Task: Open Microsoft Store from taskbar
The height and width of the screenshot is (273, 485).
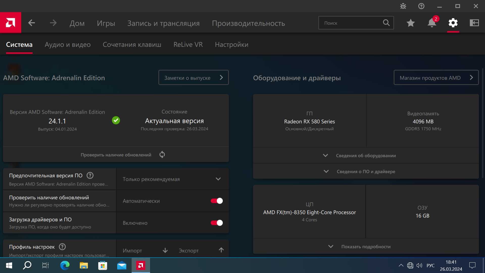Action: click(103, 265)
